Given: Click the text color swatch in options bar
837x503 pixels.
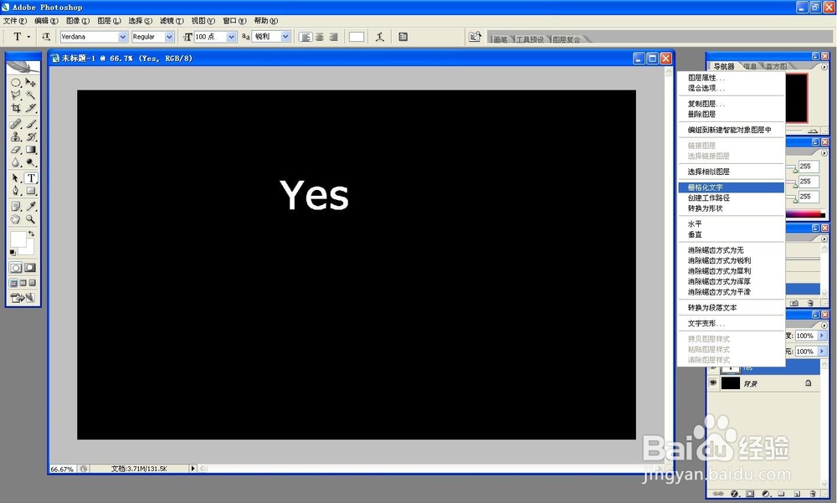Looking at the screenshot, I should click(357, 37).
